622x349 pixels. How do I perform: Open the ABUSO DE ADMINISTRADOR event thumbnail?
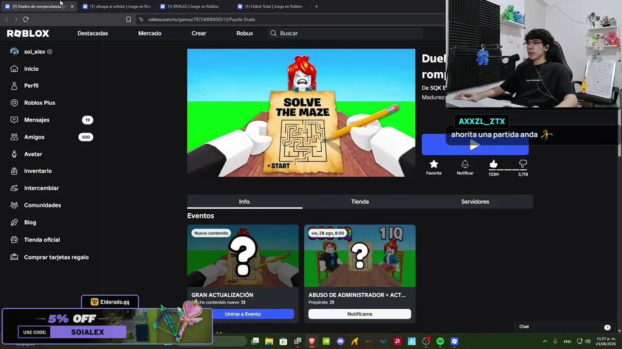point(360,256)
